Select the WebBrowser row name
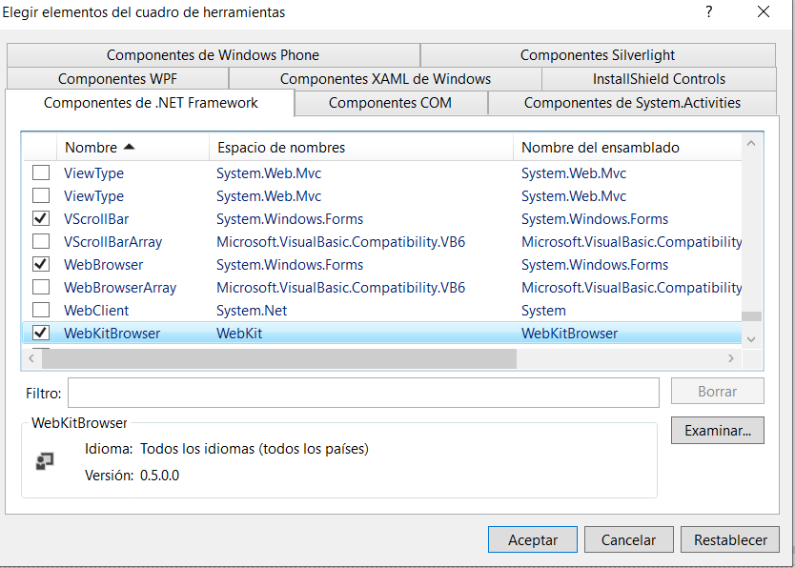795x568 pixels. (x=104, y=265)
